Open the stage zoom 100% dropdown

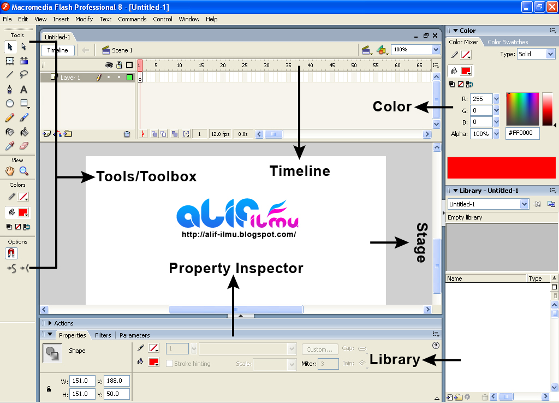click(436, 50)
